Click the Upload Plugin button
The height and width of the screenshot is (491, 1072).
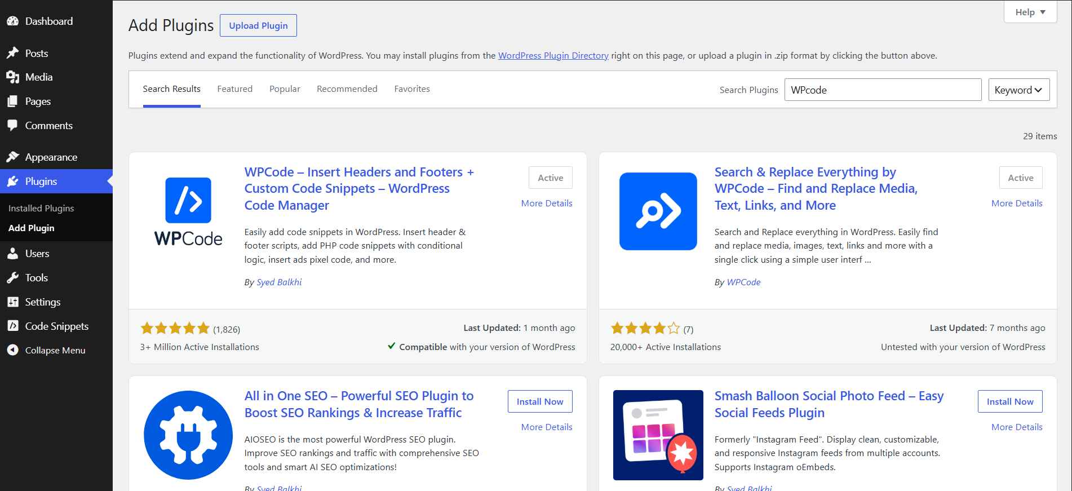coord(258,25)
